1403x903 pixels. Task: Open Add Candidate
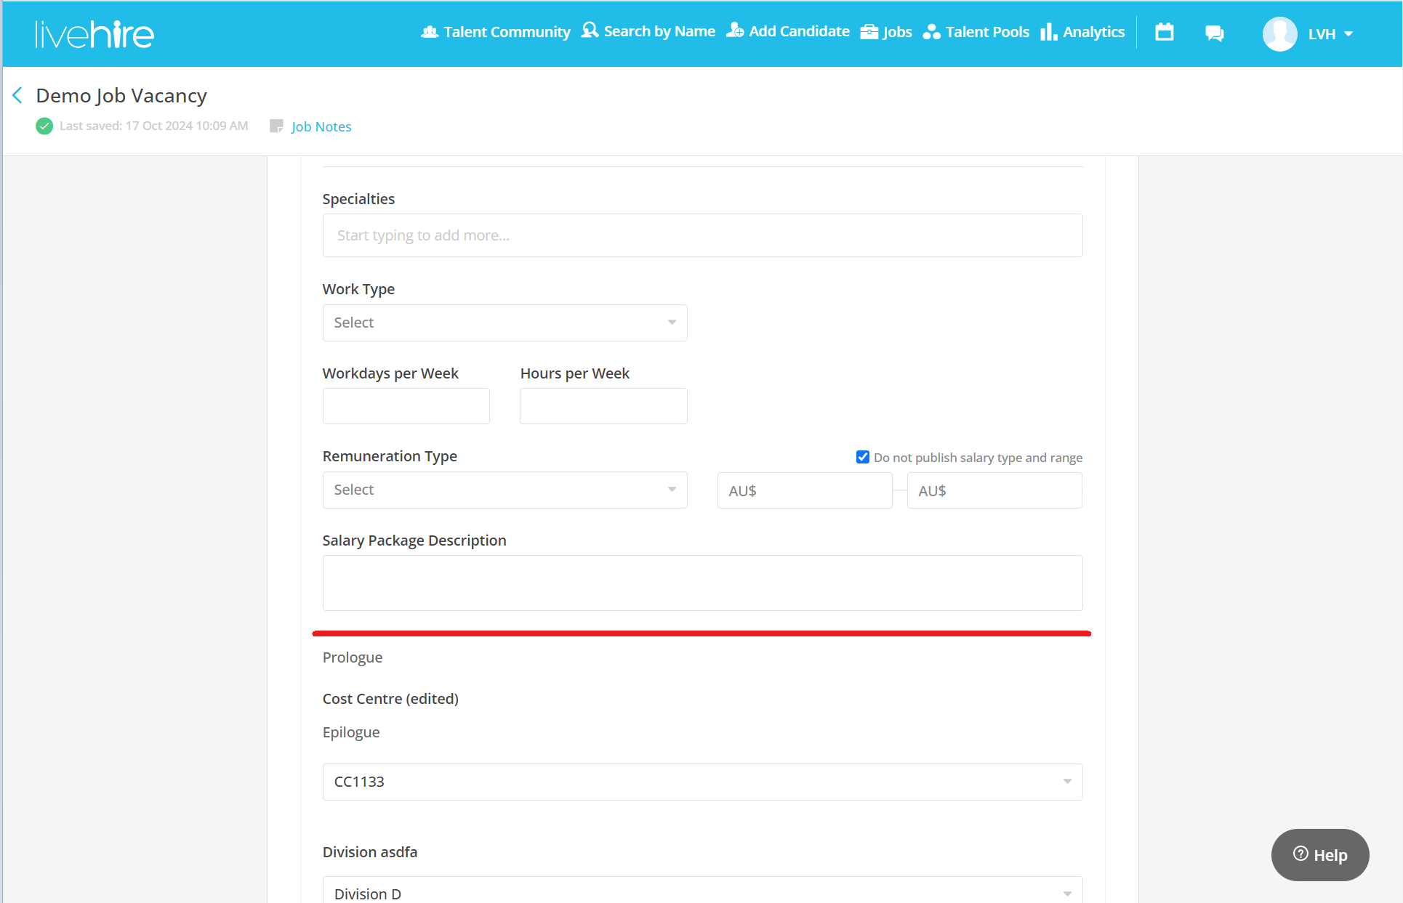pyautogui.click(x=787, y=31)
